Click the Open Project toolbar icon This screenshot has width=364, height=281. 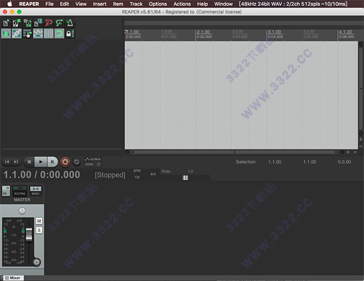coord(16,22)
